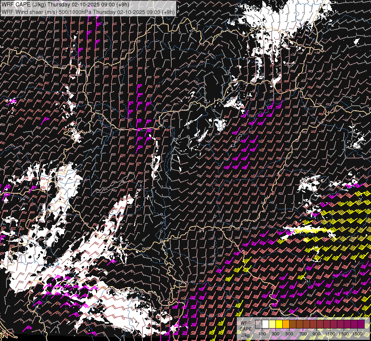
Task: Click the 1100 legend tick label
Action: 330,333
